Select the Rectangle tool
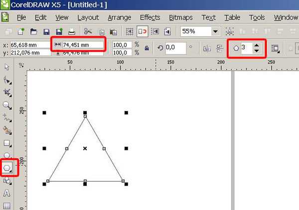The width and height of the screenshot is (299, 210). (7, 143)
